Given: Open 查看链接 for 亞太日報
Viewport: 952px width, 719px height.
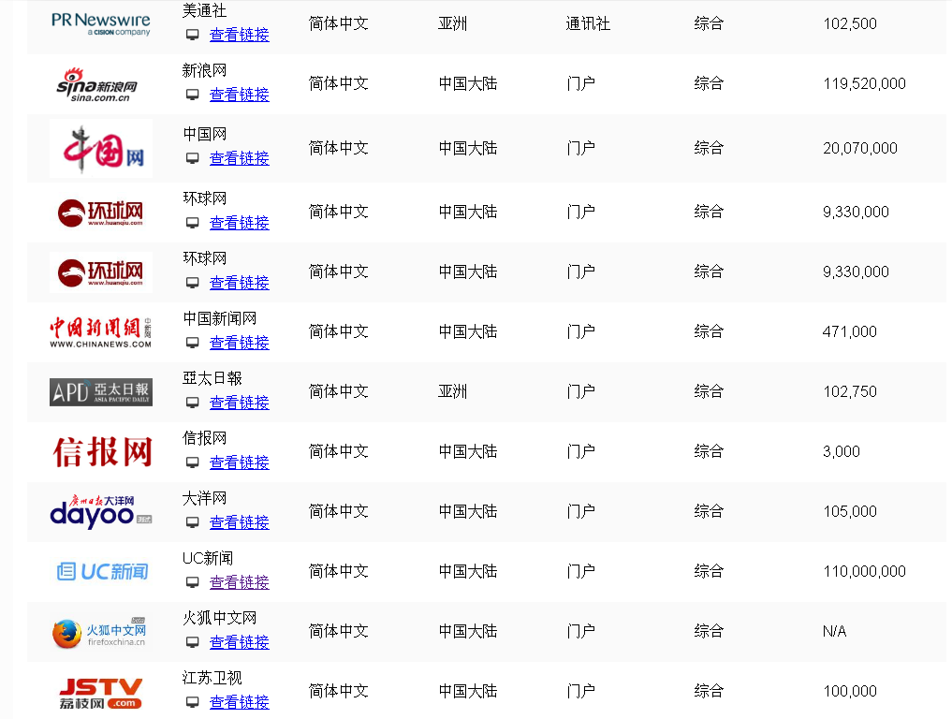Looking at the screenshot, I should point(240,403).
